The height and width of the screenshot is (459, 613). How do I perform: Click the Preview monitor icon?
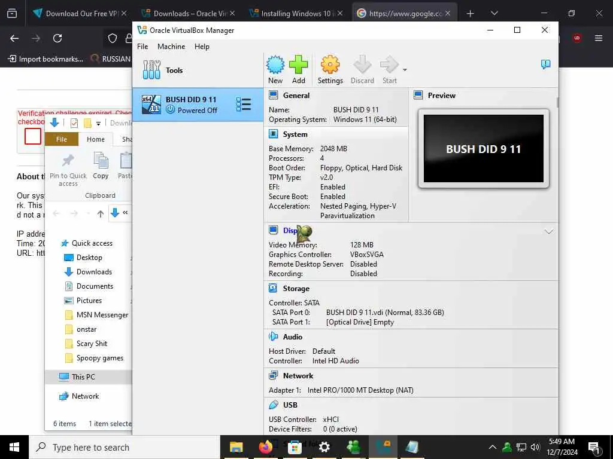(x=418, y=95)
